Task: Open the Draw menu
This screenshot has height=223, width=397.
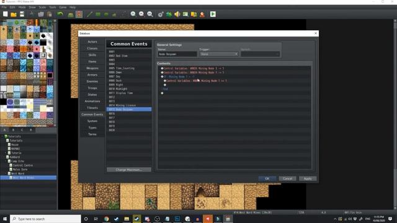Action: coord(32,7)
